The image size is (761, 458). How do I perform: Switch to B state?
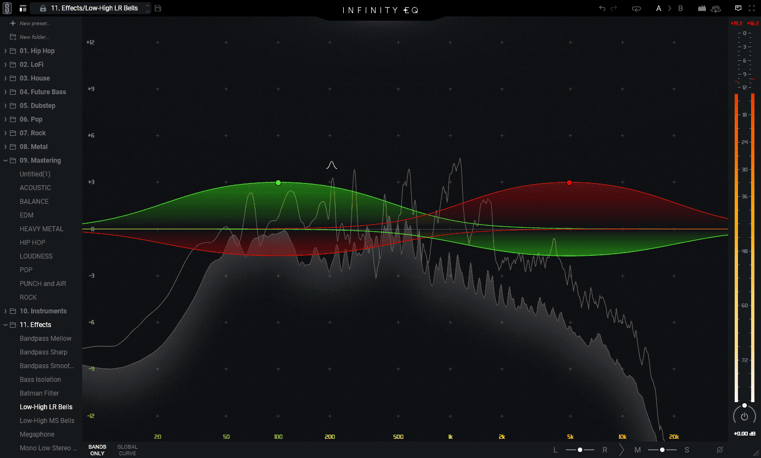680,8
